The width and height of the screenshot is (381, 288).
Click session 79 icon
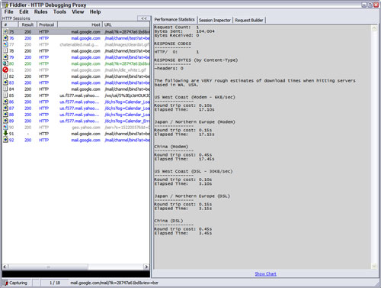[x=5, y=57]
